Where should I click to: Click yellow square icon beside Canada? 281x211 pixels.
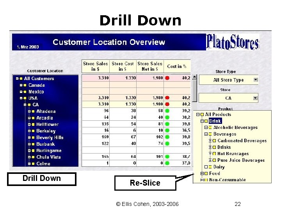(x=25, y=85)
